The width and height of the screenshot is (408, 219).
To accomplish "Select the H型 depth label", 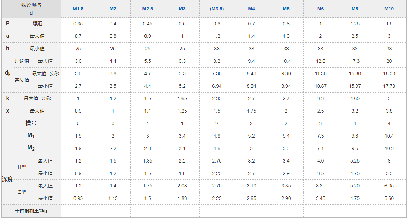I will pyautogui.click(x=22, y=167).
